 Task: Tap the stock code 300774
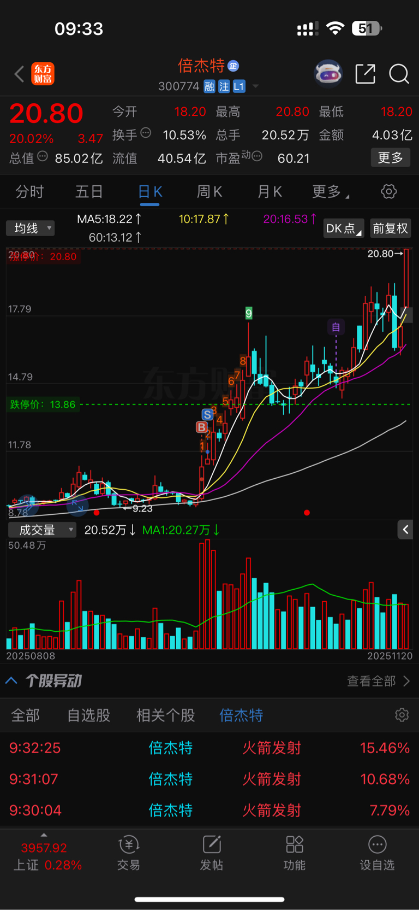(x=178, y=86)
